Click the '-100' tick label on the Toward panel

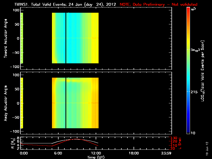coord(15,67)
